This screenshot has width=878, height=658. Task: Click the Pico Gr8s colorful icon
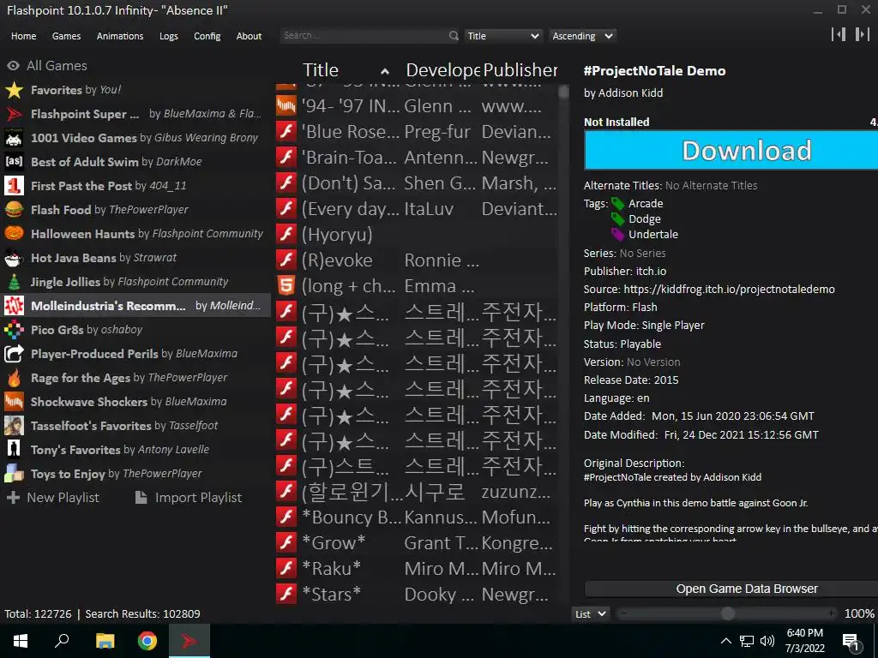pos(14,330)
